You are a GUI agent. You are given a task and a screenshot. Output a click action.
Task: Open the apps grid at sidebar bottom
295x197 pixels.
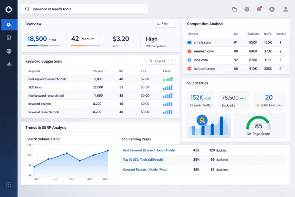[9, 184]
